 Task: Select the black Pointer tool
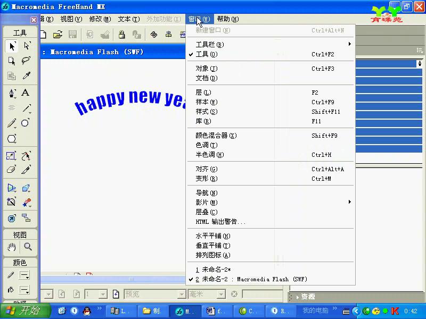(x=12, y=46)
